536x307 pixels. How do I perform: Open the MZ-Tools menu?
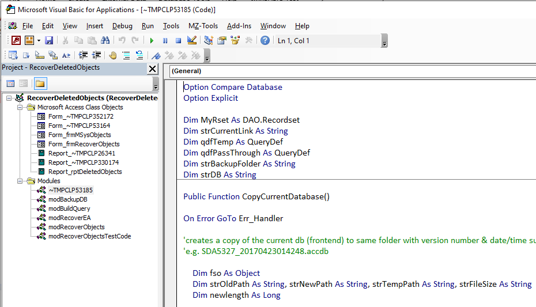(203, 26)
